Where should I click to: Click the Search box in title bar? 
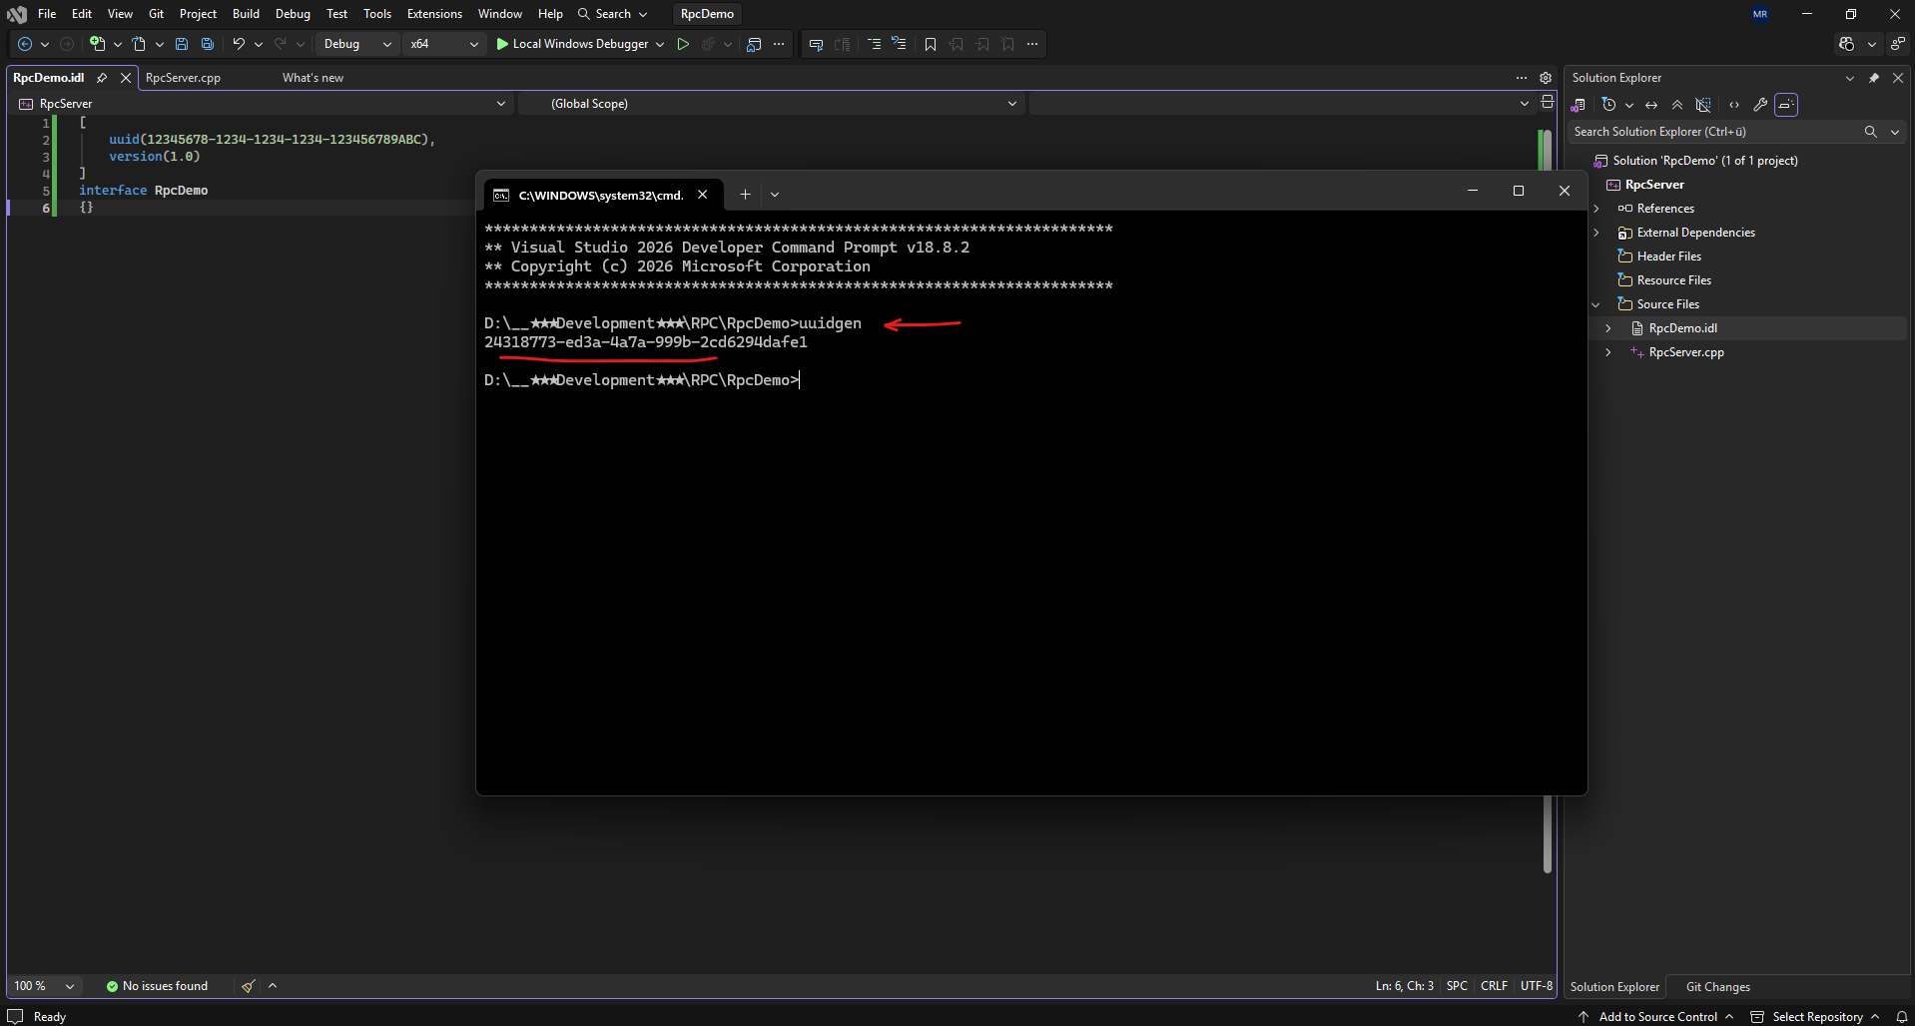[x=613, y=14]
